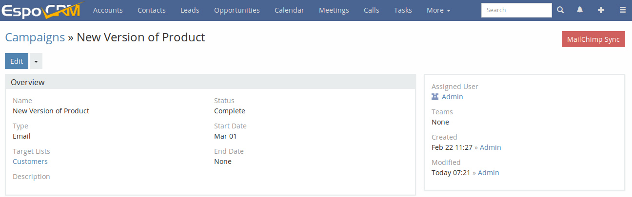632x197 pixels.
Task: Open the dropdown next to Edit
Action: click(x=36, y=61)
